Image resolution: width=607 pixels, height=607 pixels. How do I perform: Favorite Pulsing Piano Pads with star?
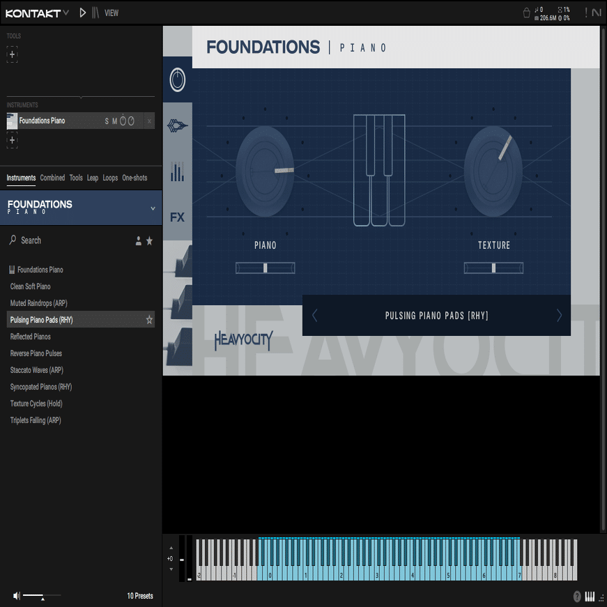point(149,320)
